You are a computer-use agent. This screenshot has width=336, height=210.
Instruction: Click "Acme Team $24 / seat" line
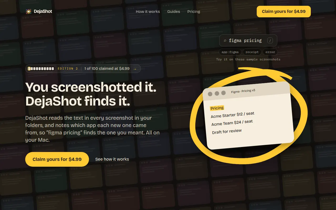(x=232, y=123)
